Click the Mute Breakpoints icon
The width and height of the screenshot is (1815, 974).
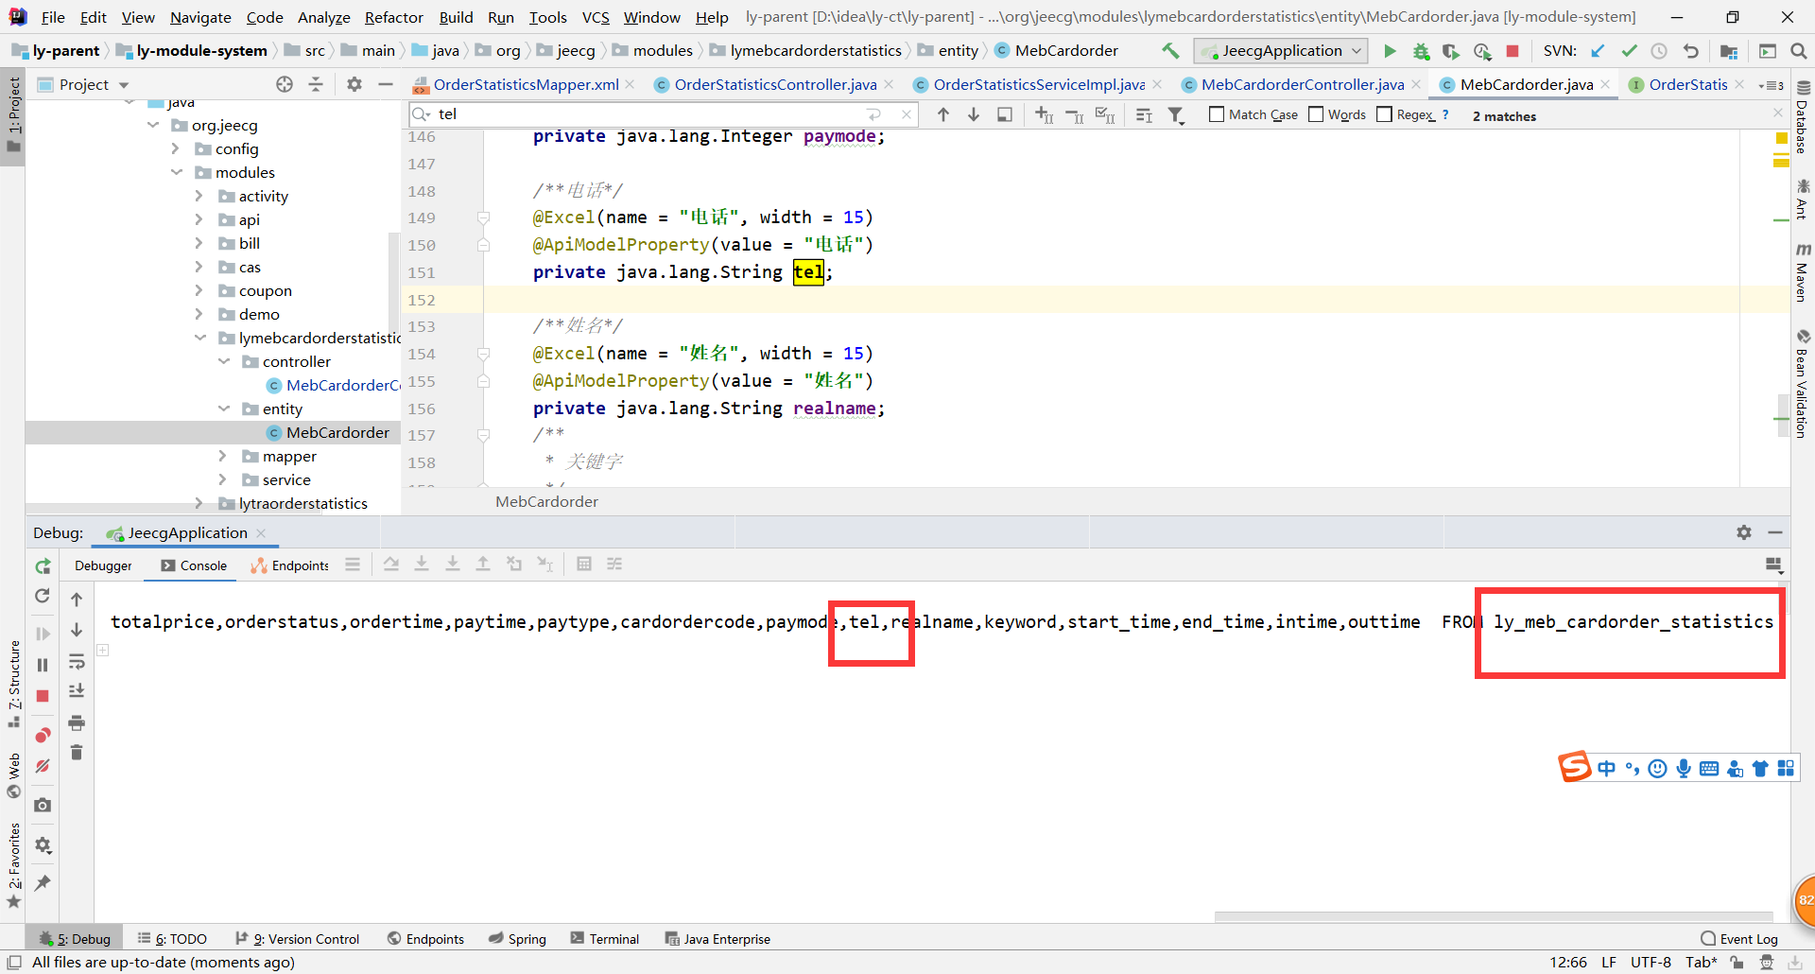point(43,766)
